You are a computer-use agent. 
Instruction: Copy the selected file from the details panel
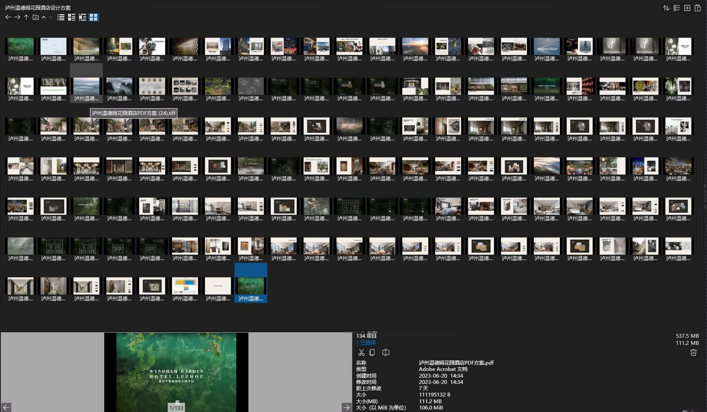(372, 352)
